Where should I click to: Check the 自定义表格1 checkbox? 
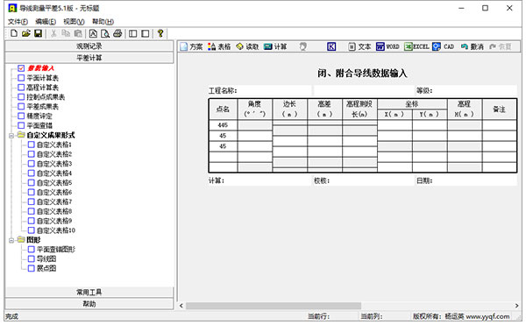pyautogui.click(x=32, y=145)
